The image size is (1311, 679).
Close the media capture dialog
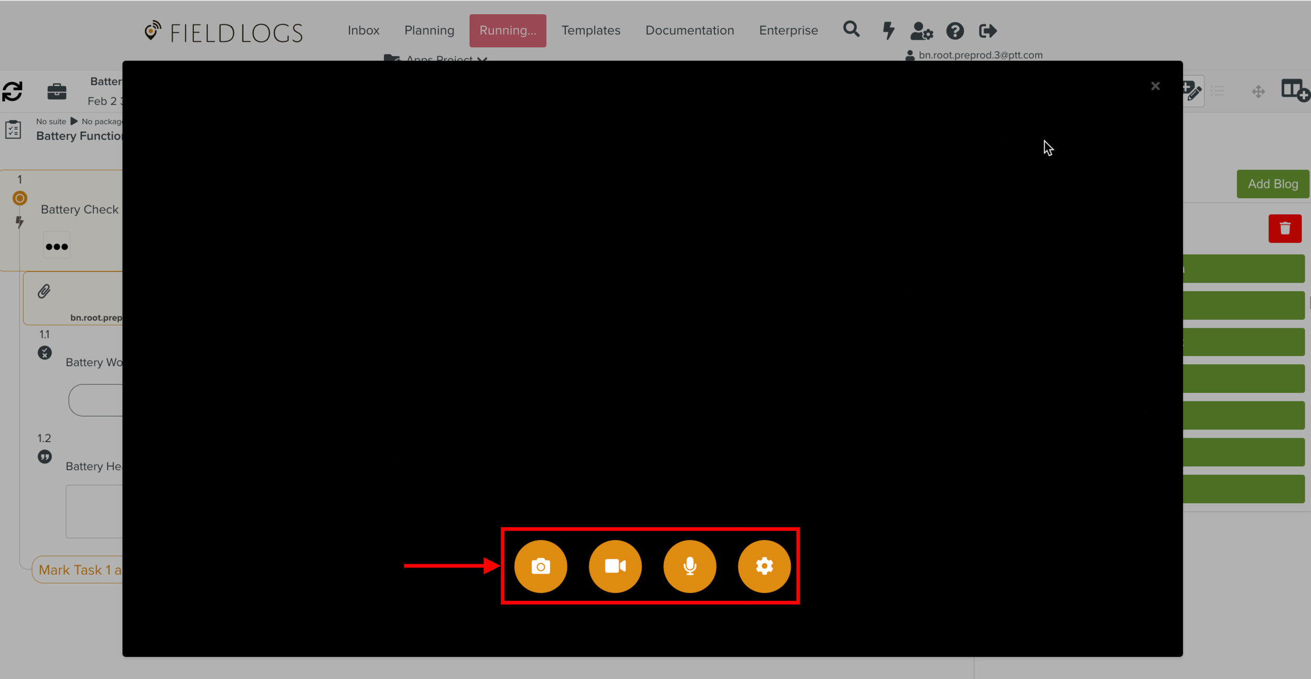(1155, 86)
